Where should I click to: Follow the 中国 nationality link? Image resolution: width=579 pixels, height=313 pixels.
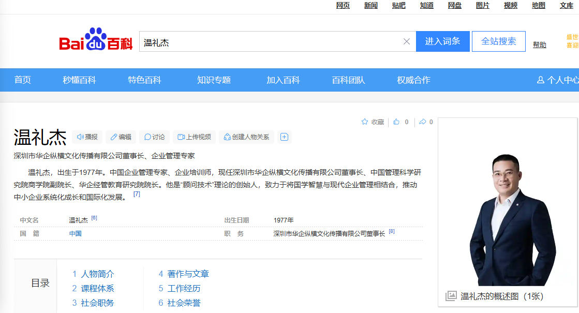pos(76,233)
